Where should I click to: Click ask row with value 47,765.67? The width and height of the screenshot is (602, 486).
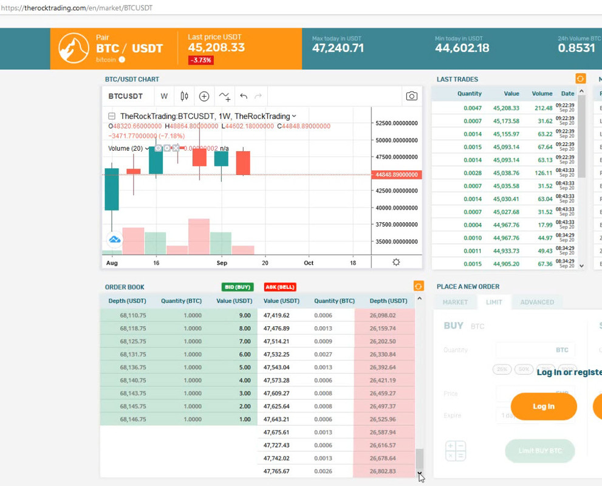[337, 471]
